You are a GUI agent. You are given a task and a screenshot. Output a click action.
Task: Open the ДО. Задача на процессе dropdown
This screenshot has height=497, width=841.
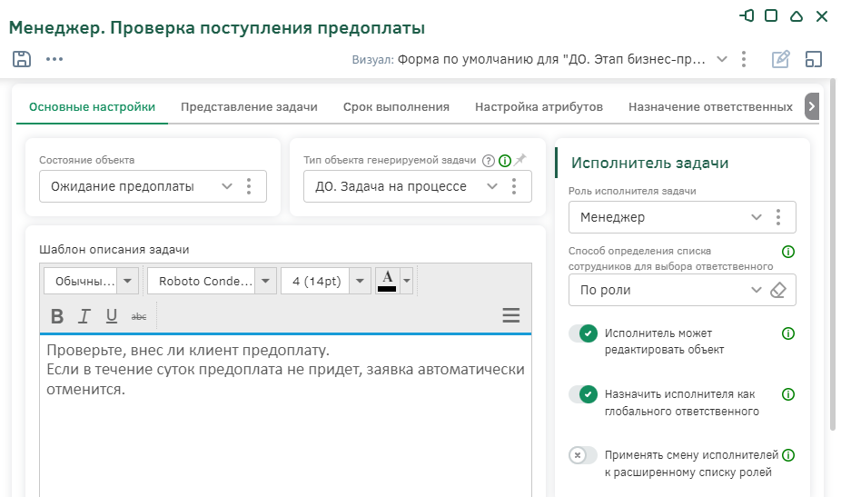tap(492, 186)
